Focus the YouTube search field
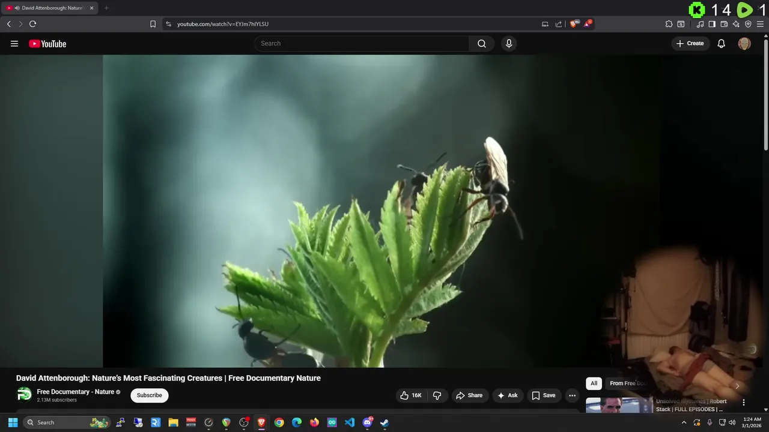Screen dimensions: 769x432 click(362, 44)
